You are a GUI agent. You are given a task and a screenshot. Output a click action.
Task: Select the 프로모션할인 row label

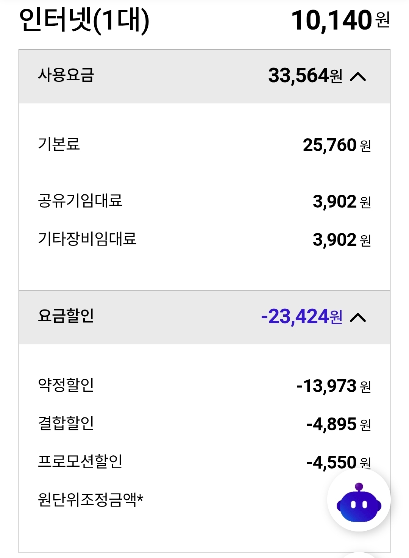tap(80, 461)
